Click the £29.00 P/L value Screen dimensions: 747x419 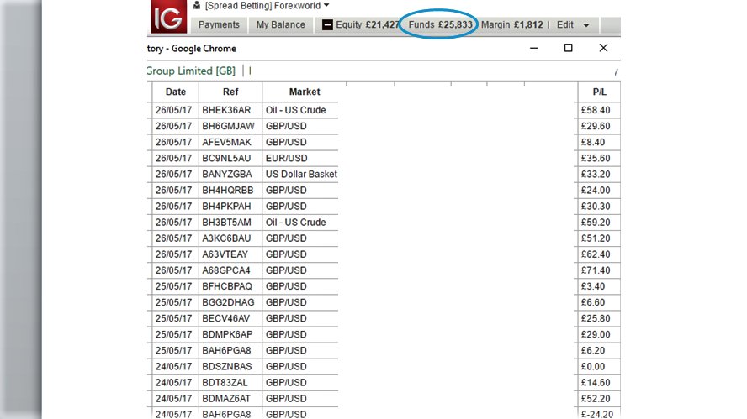coord(596,335)
